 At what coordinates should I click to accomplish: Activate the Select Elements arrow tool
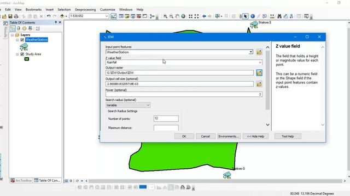246,16
